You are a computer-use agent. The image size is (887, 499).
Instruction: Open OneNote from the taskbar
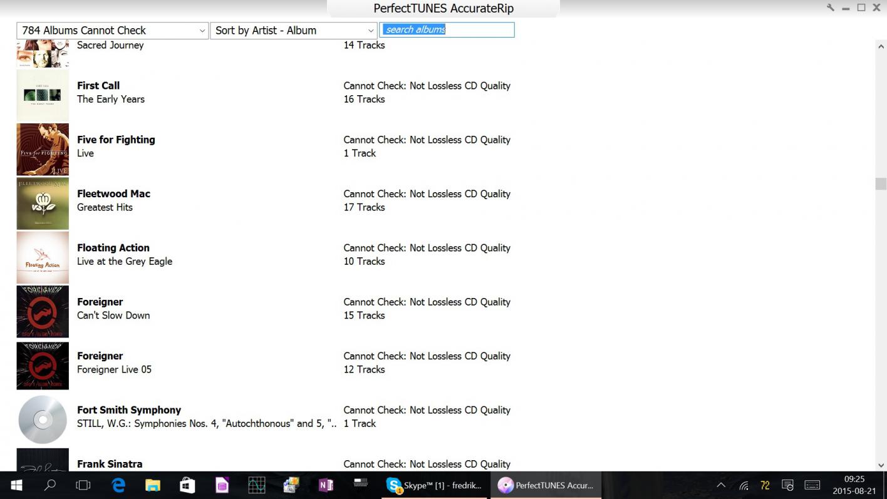(326, 485)
